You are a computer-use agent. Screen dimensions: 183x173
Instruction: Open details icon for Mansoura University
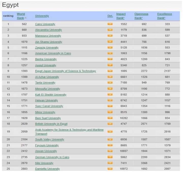click(110, 35)
